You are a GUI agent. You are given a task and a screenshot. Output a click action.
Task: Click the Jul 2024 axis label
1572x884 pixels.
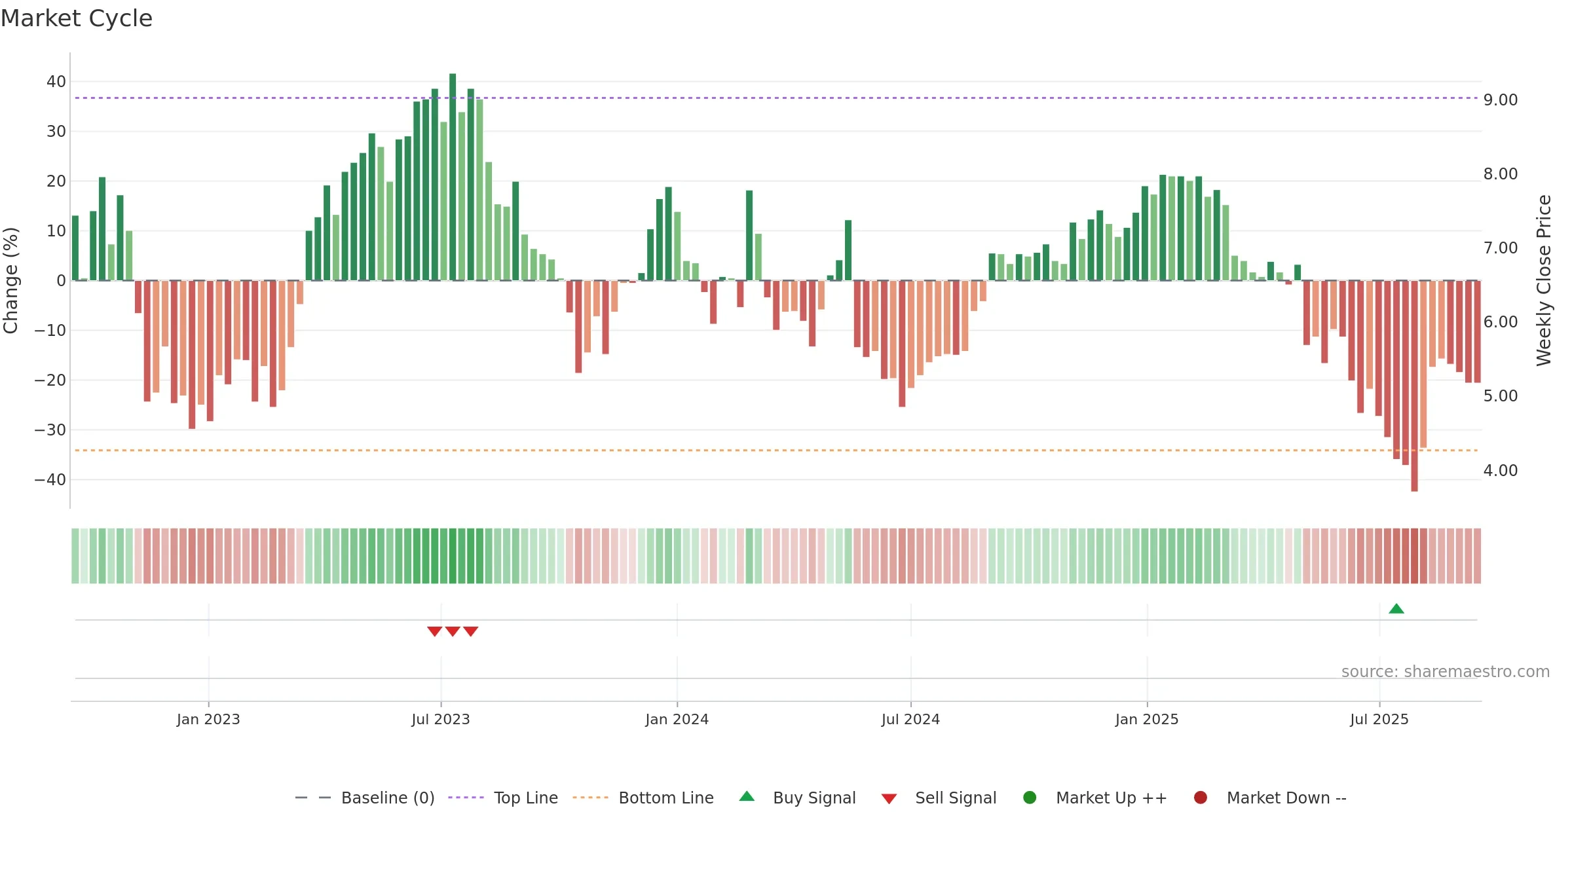(x=910, y=719)
